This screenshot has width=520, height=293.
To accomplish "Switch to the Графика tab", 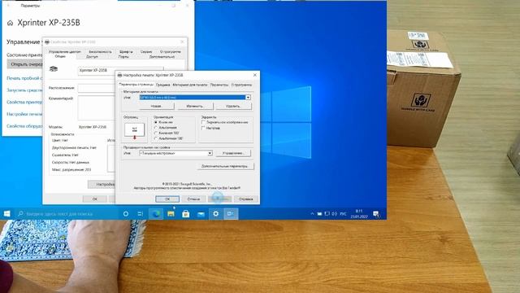I will (162, 85).
